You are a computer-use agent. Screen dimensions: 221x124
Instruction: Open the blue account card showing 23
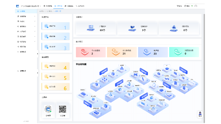point(153,52)
